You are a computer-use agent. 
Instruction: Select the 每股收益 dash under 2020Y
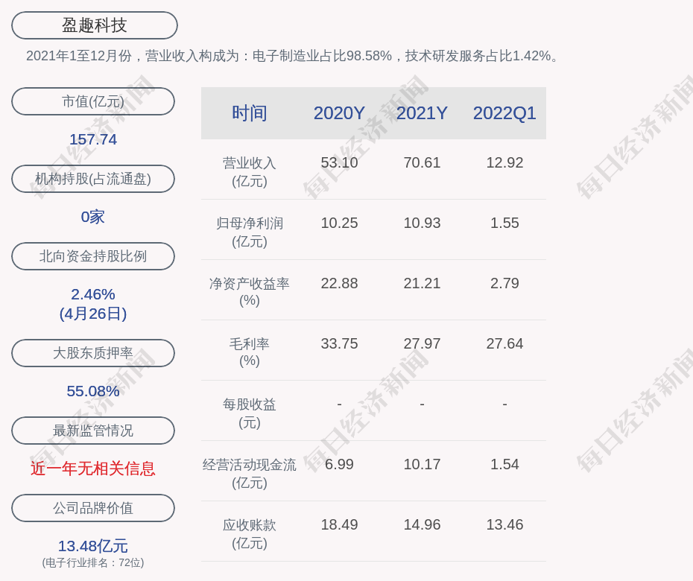tap(339, 404)
